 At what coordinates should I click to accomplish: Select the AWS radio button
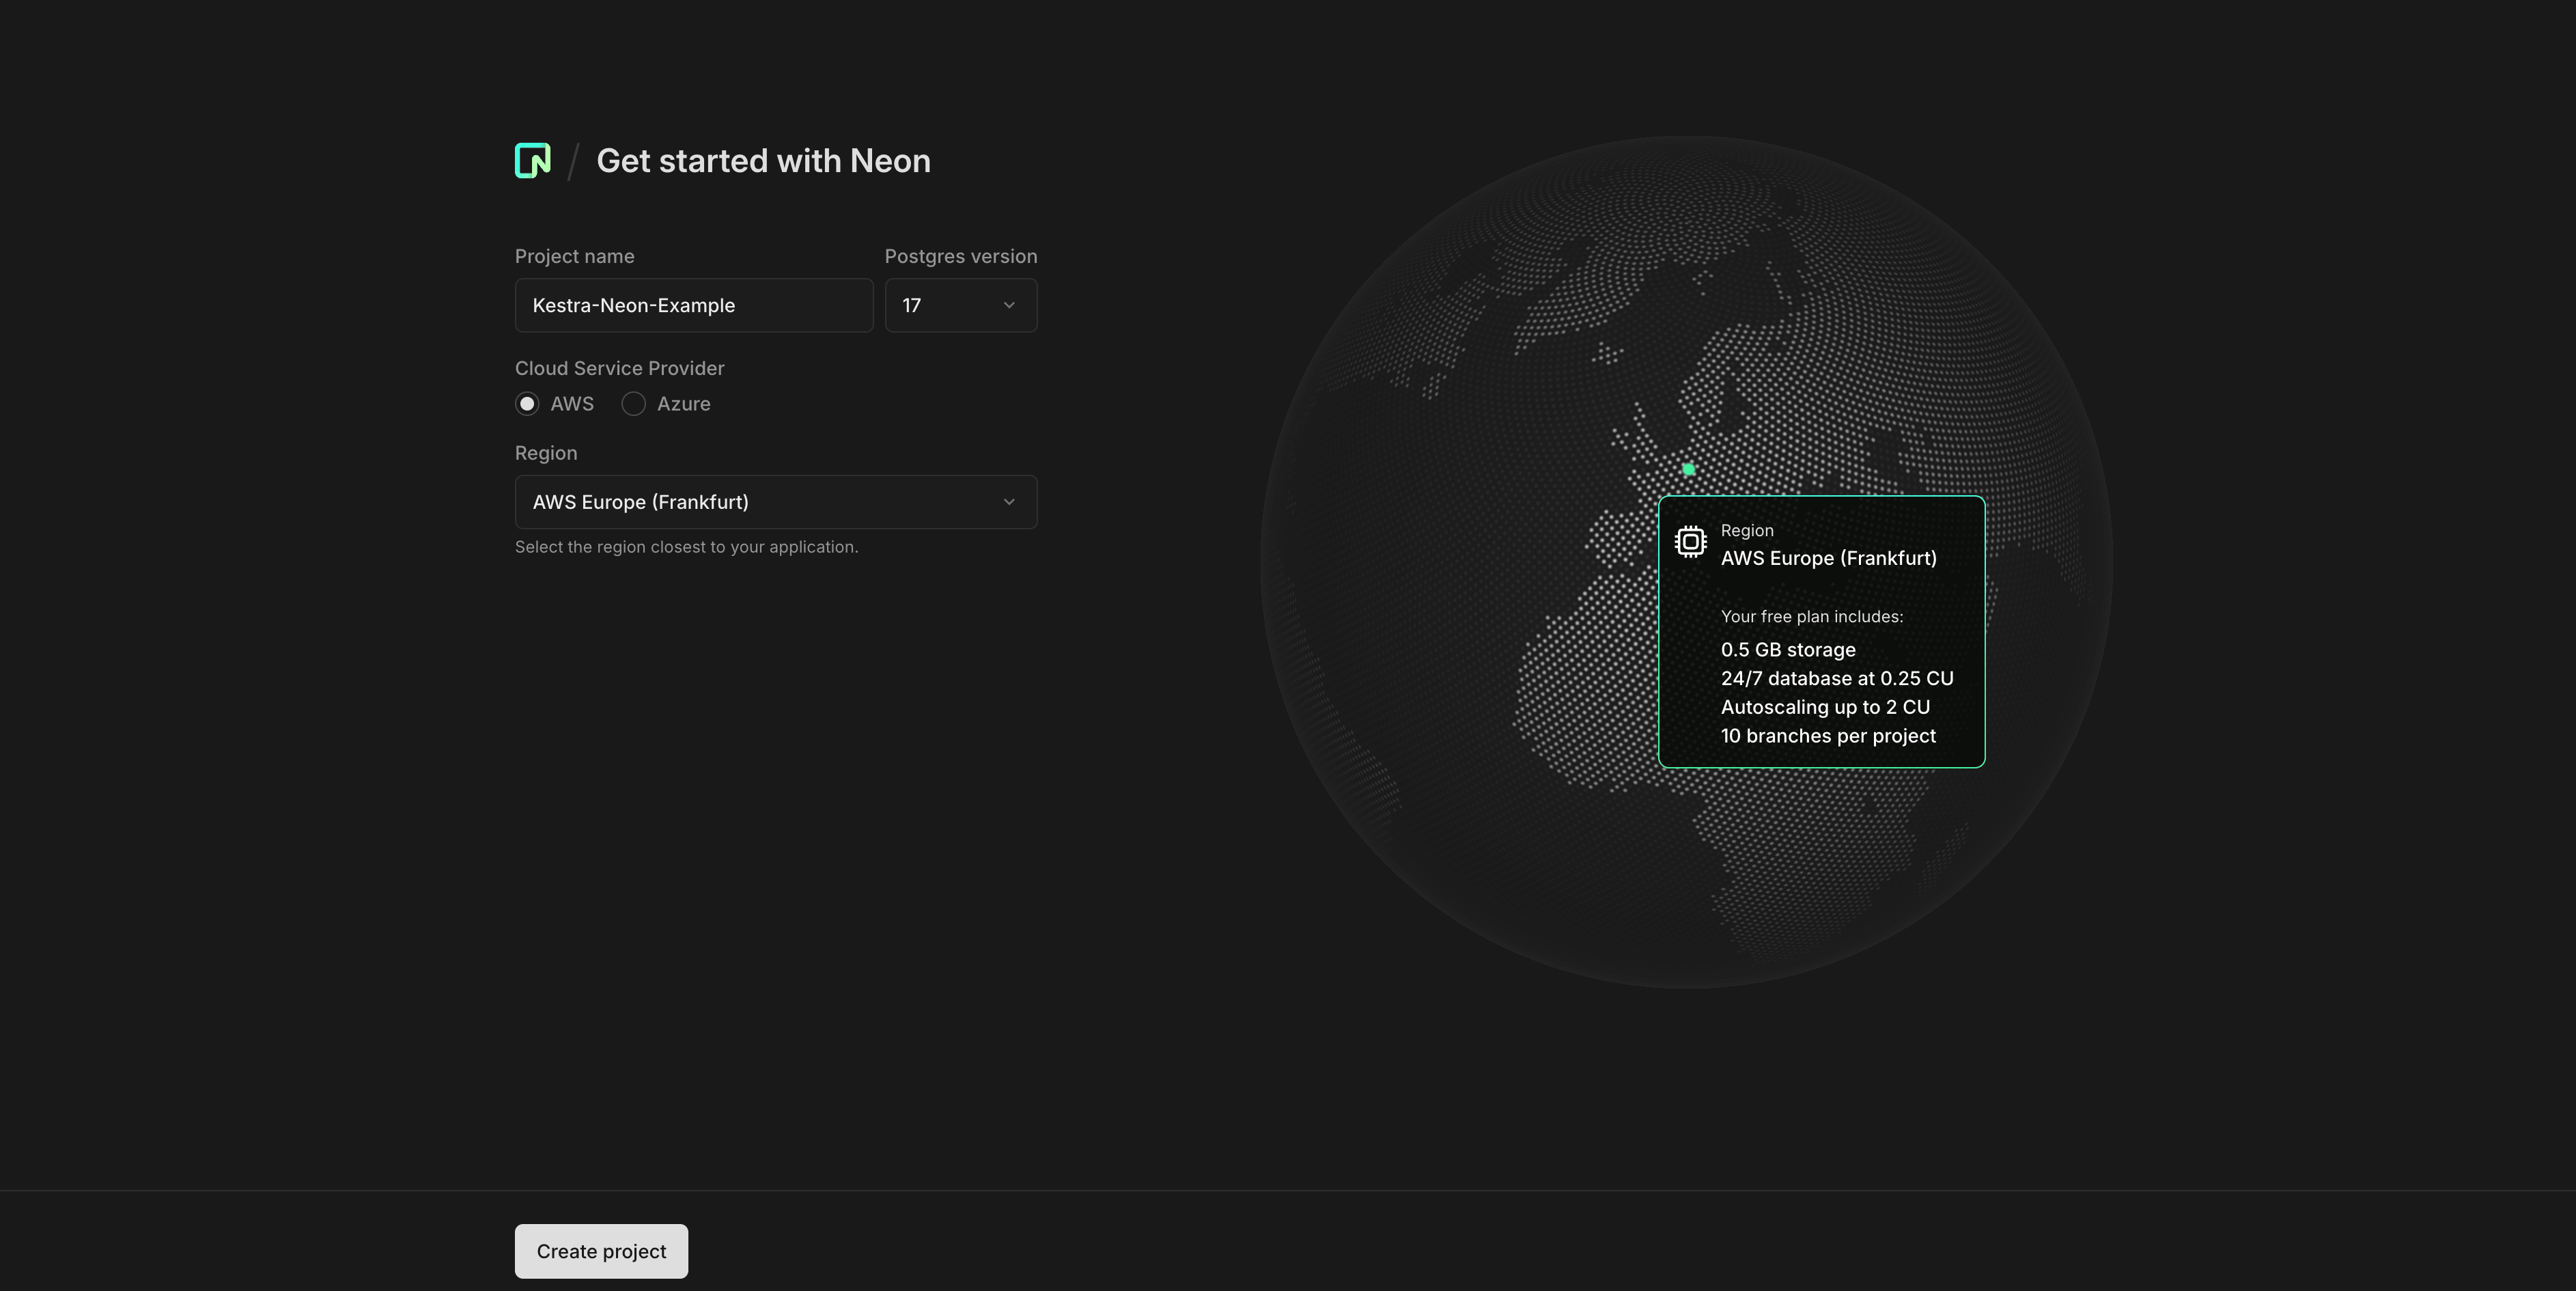pyautogui.click(x=527, y=404)
